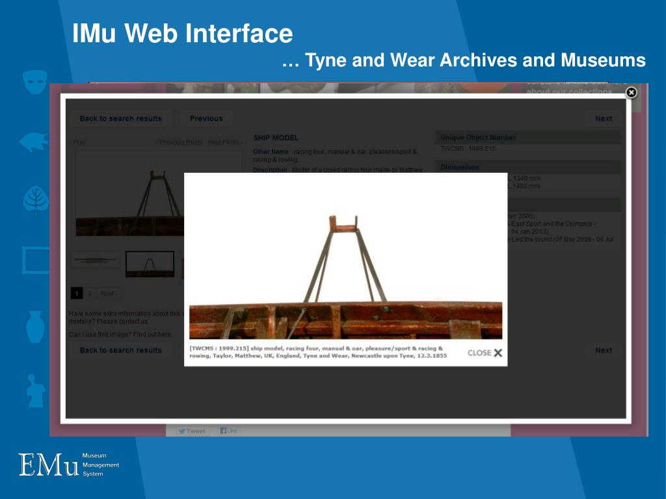Click Back to search results below the contact links

(x=120, y=350)
